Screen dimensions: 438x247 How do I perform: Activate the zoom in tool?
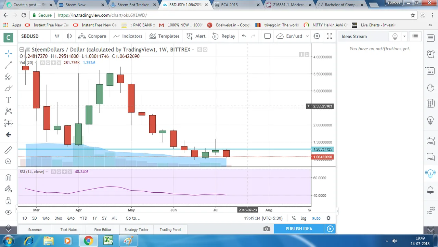8,162
